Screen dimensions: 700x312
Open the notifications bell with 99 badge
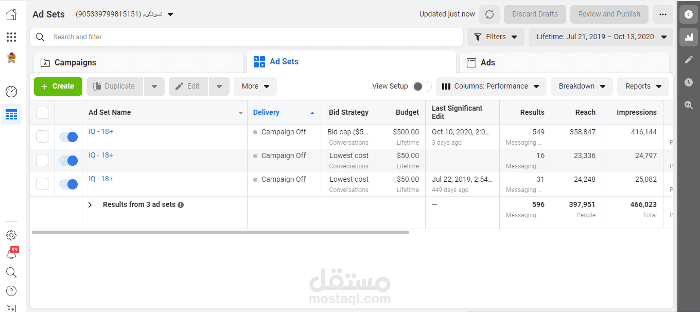[11, 254]
